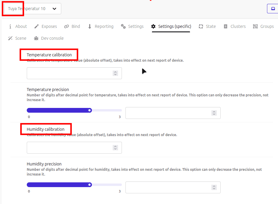Click the Humidity calibration spinner arrows
This screenshot has width=278, height=204.
coord(115,148)
